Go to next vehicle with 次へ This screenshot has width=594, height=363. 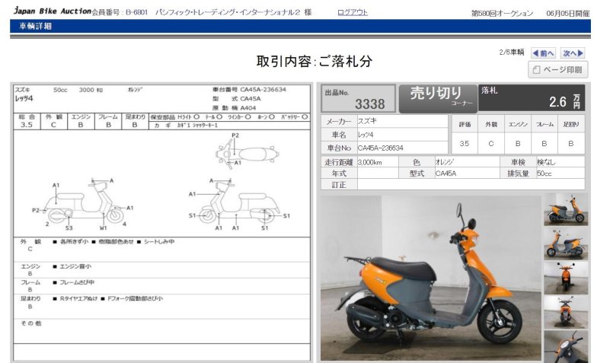(572, 53)
